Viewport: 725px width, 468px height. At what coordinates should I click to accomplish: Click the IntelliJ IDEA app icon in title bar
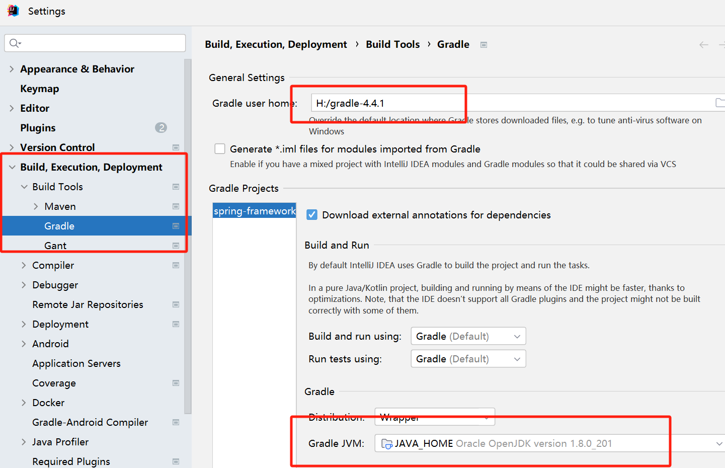(x=13, y=11)
